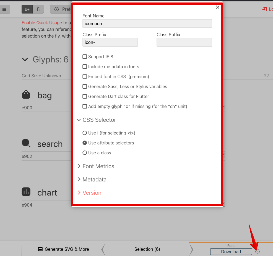Image resolution: width=273 pixels, height=256 pixels.
Task: Enable Generate Sass, Less or Stylus variables
Action: tap(85, 86)
